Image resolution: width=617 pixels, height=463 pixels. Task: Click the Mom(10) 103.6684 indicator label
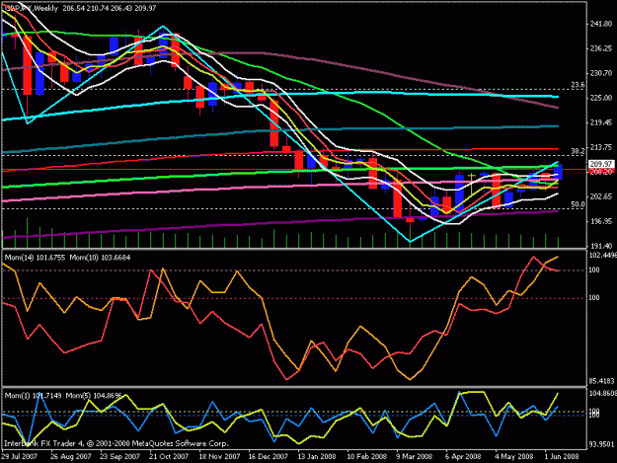(x=100, y=258)
